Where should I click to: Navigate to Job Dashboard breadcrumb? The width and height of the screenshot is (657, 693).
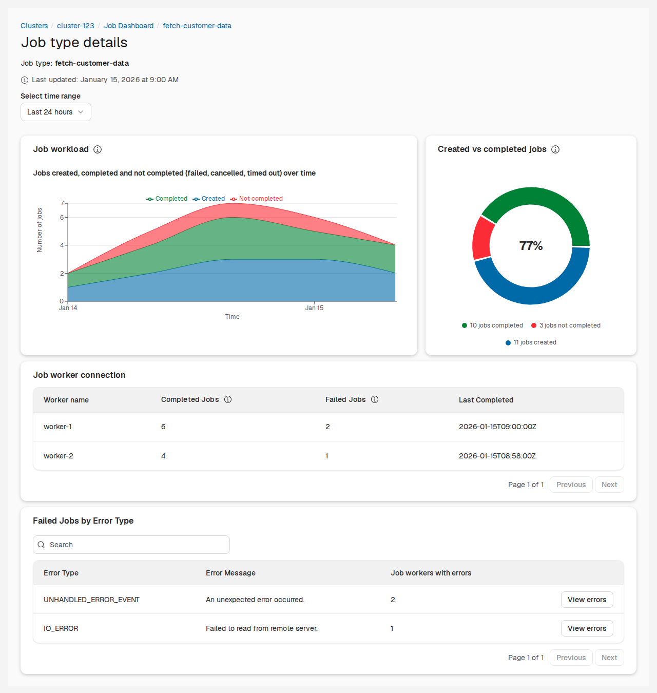tap(129, 26)
